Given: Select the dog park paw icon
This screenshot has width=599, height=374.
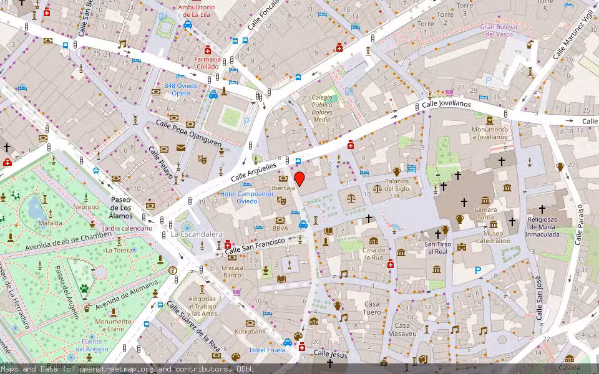Looking at the screenshot, I should pyautogui.click(x=84, y=288).
